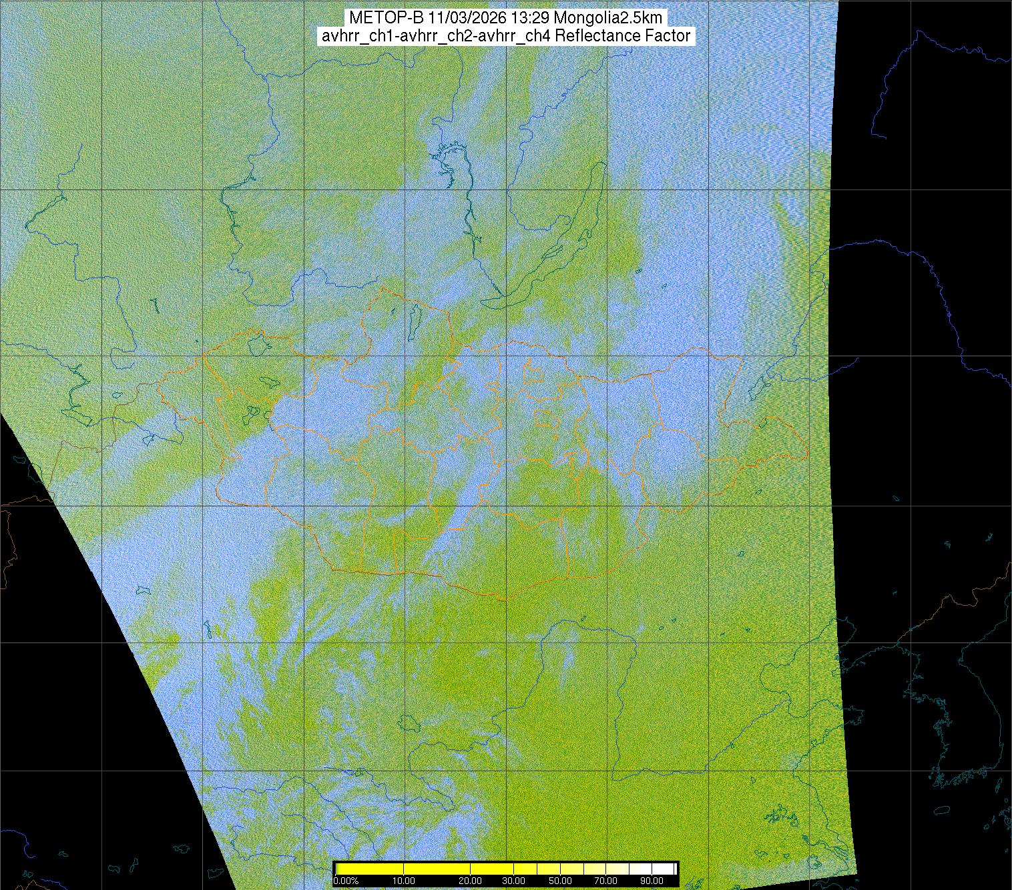Click the "10.00" colorbar label
The image size is (1012, 890).
[x=404, y=881]
